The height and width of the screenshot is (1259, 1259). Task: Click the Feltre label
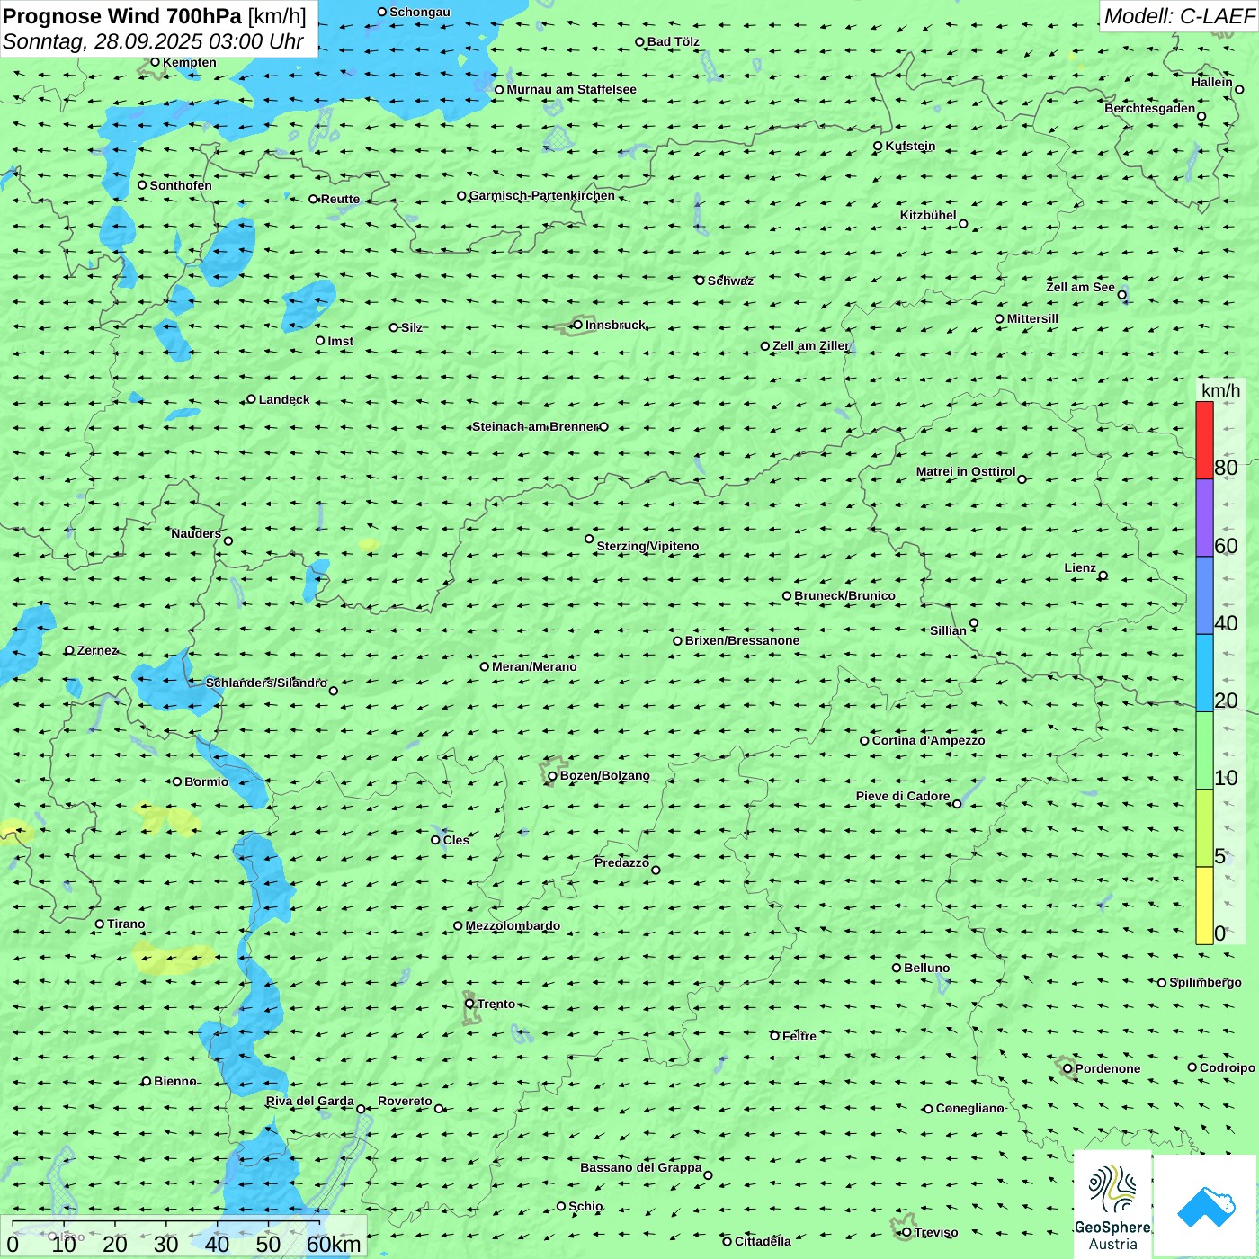[799, 1036]
